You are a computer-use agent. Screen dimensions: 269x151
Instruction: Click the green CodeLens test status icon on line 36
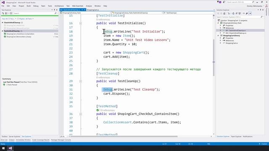pyautogui.click(x=98, y=110)
